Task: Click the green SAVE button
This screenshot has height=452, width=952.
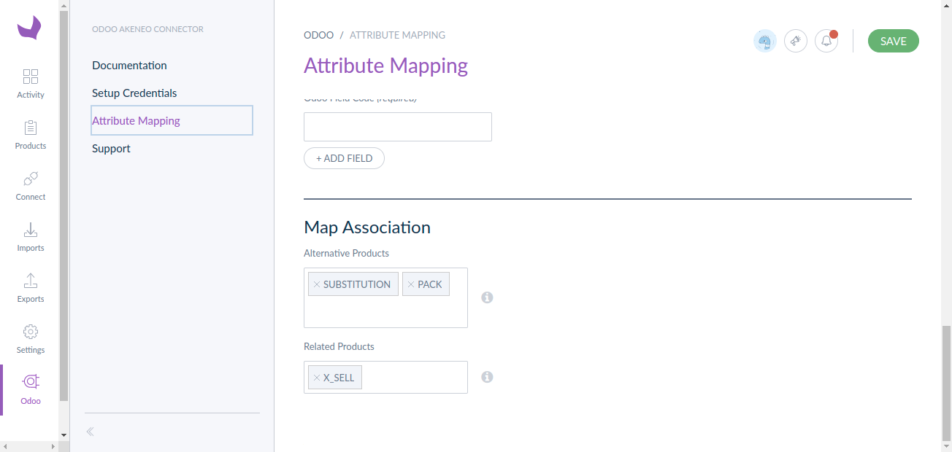Action: (893, 42)
